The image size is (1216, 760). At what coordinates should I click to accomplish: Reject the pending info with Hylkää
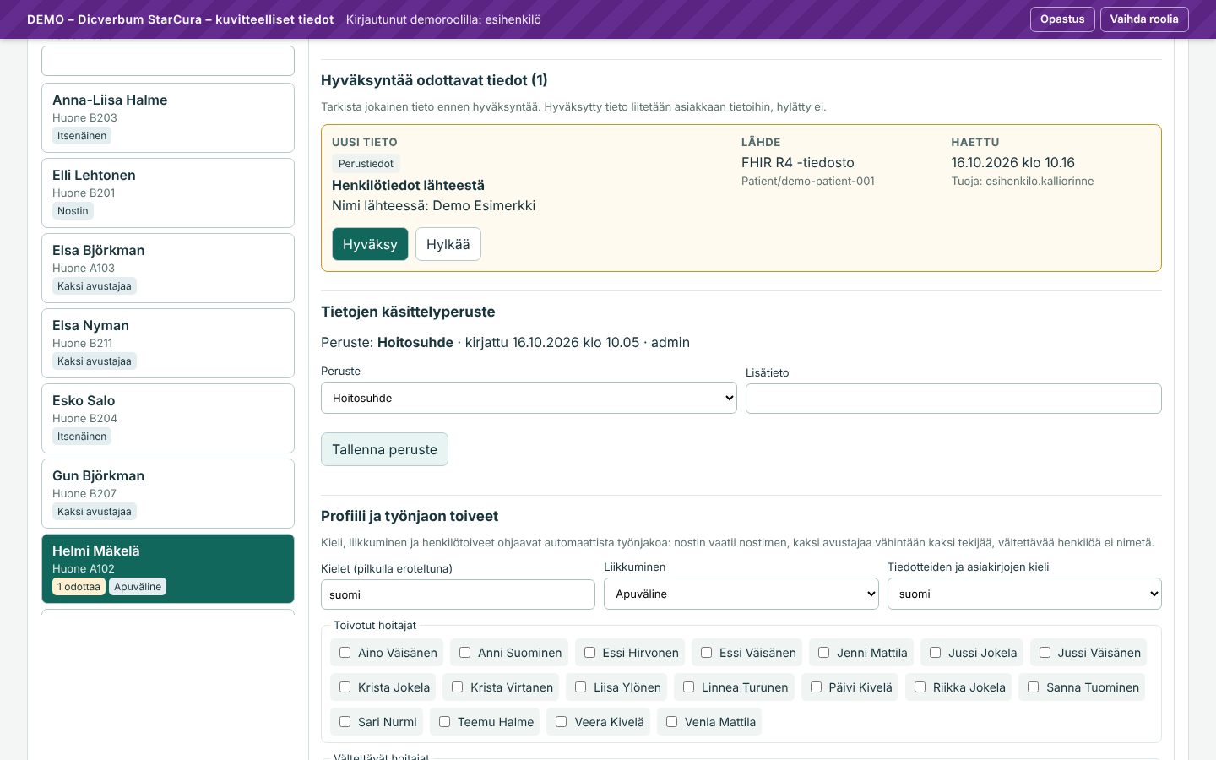448,244
